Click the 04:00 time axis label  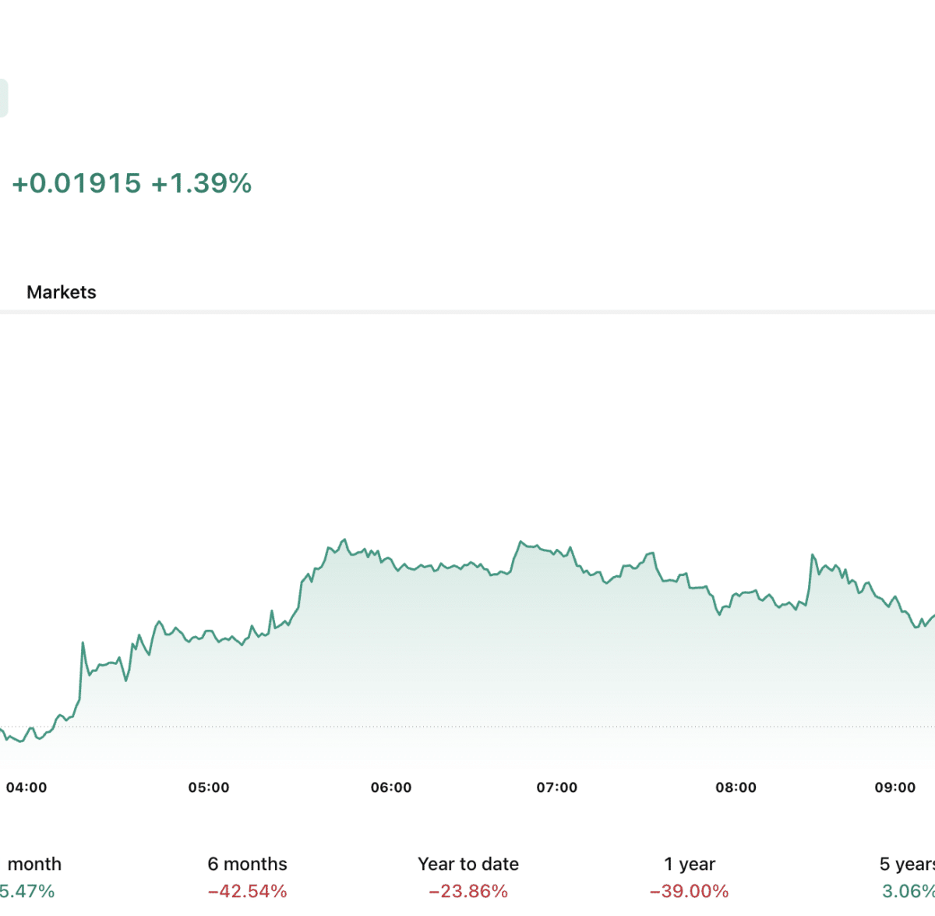click(26, 787)
